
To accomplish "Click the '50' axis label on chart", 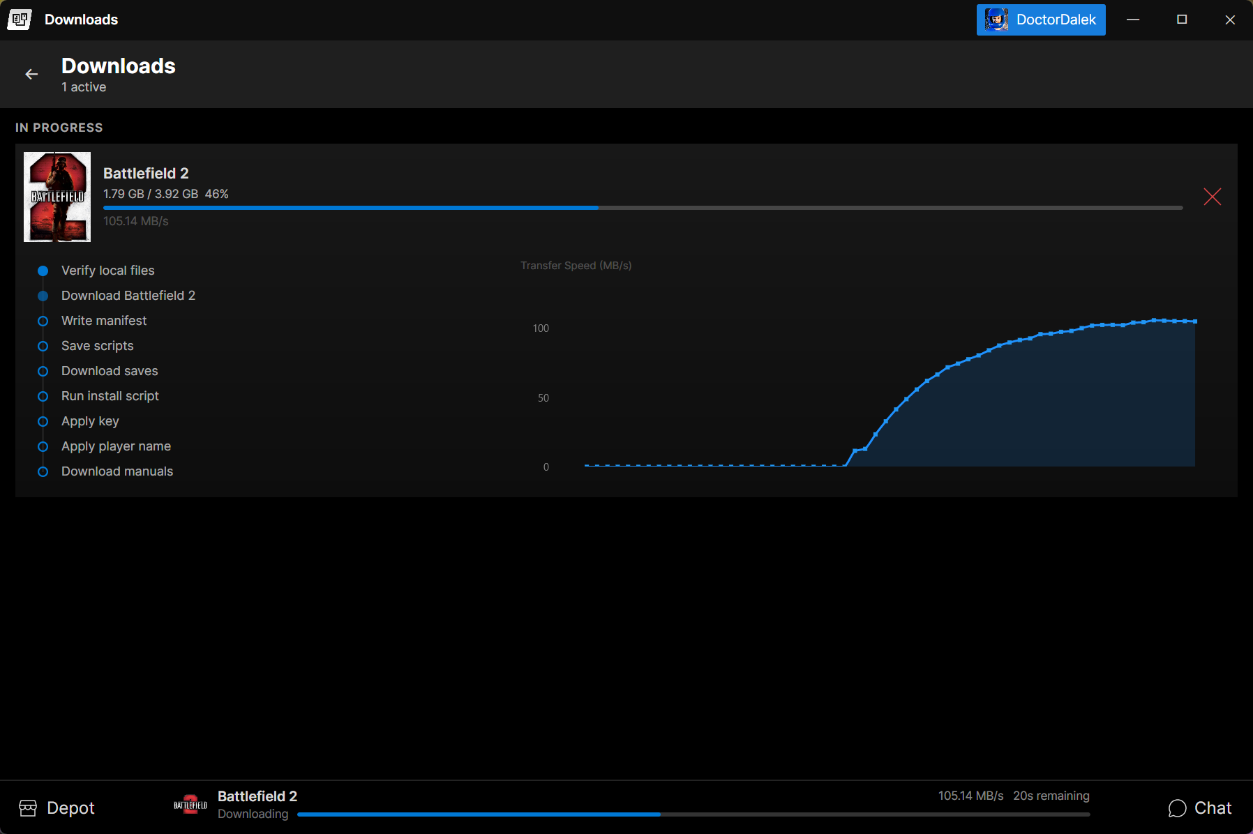I will 543,398.
